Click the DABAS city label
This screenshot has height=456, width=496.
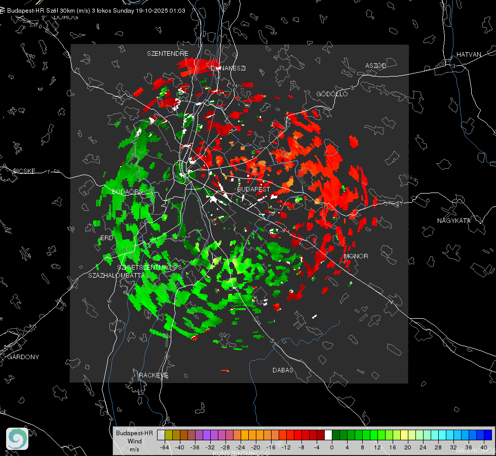pos(283,370)
